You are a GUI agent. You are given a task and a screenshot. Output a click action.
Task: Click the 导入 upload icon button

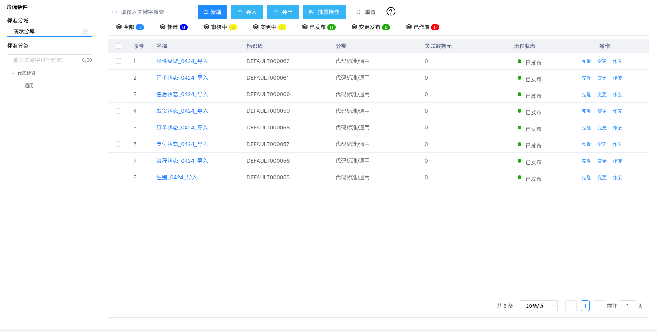click(x=247, y=12)
